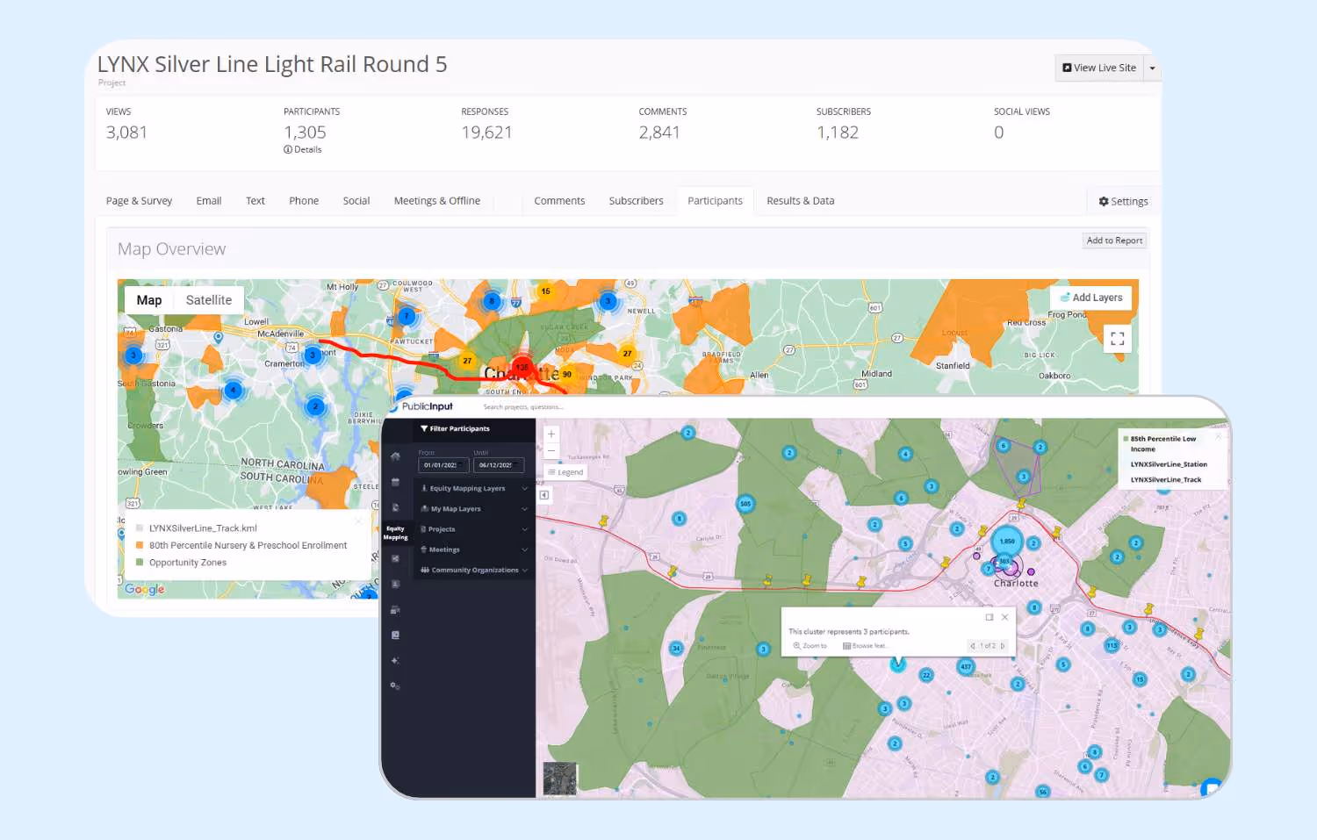Click the satellite basemap thumbnail

pos(560,779)
